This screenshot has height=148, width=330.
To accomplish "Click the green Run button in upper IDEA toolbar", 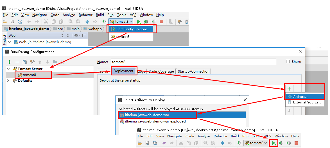I will click(x=139, y=21).
